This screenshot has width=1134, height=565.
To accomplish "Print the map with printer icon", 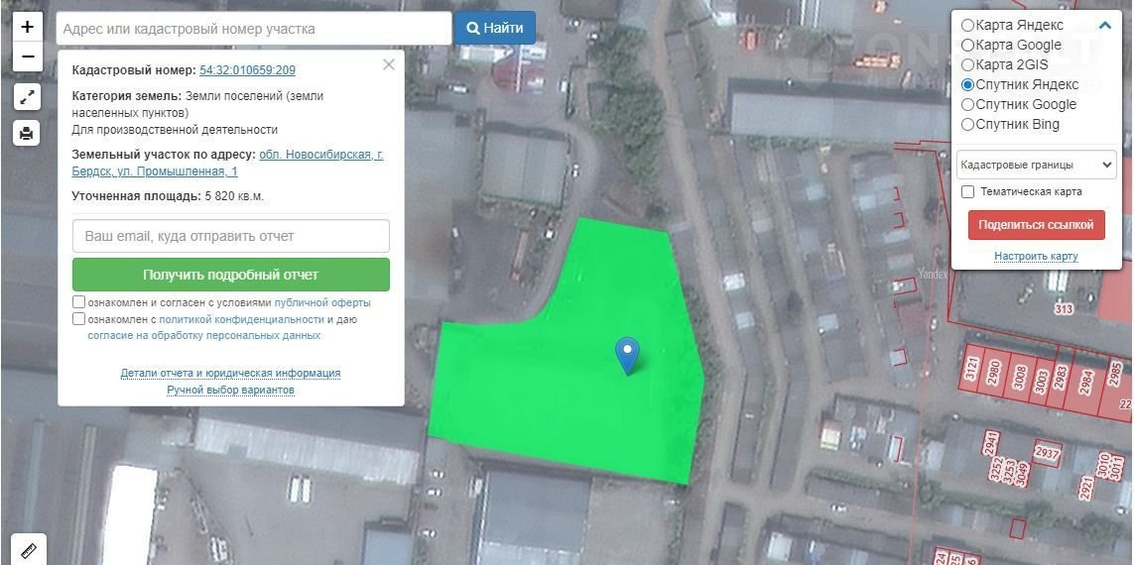I will click(27, 133).
